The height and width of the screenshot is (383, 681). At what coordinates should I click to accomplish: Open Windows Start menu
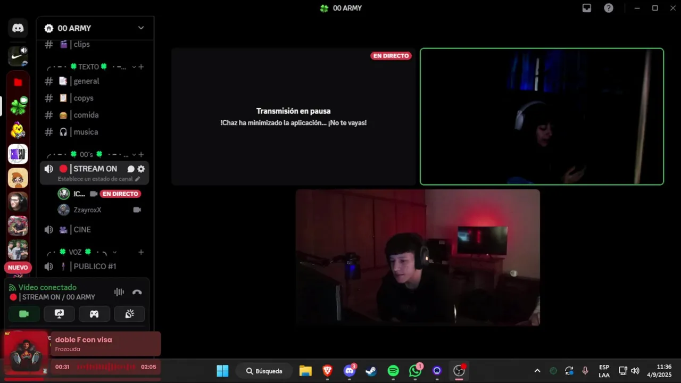pos(222,371)
